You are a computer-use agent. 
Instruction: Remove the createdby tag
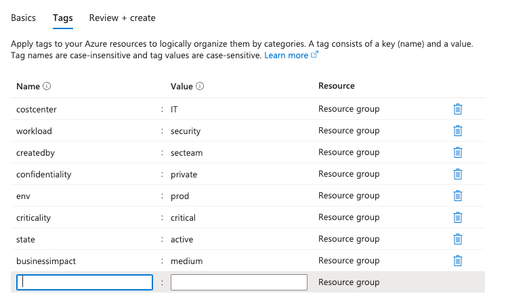point(458,152)
